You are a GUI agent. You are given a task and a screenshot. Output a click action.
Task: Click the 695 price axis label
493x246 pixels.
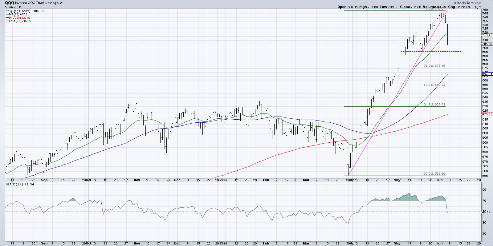(485, 52)
